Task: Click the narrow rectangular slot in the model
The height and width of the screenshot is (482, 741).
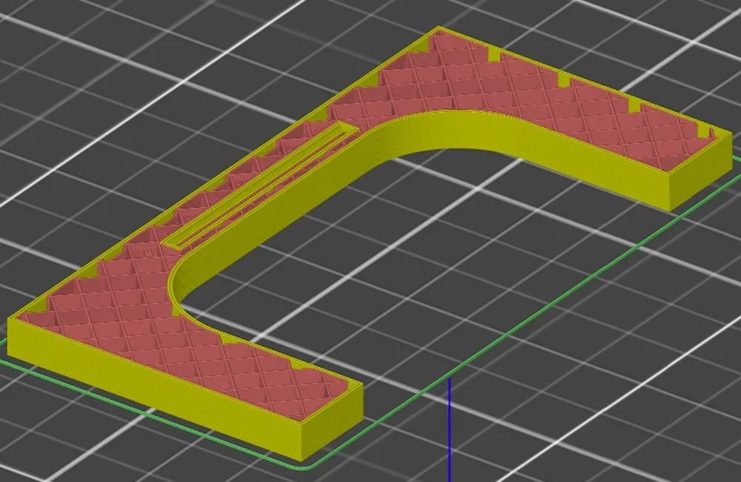Action: coord(259,185)
